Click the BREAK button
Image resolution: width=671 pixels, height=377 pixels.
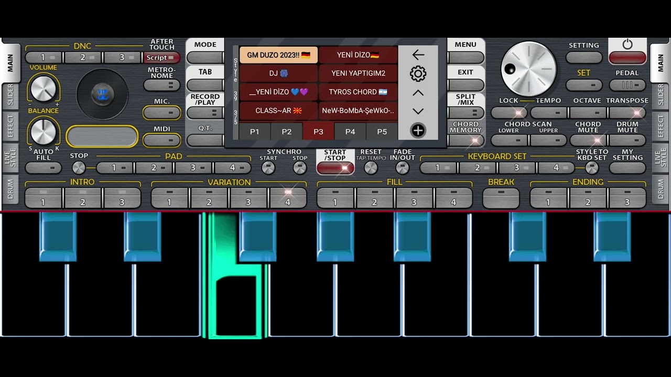(501, 198)
